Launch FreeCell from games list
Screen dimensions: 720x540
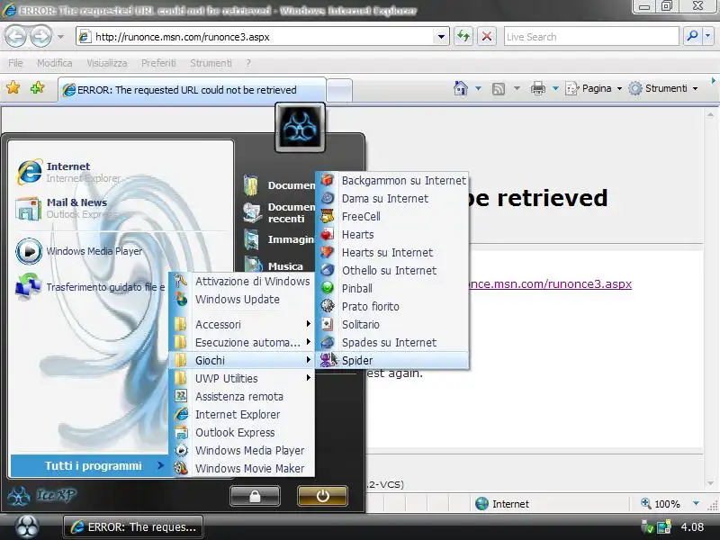391,216
